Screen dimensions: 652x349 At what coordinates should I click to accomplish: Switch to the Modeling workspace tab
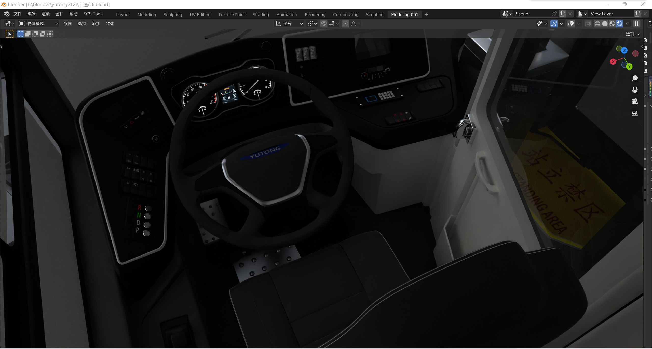tap(146, 15)
